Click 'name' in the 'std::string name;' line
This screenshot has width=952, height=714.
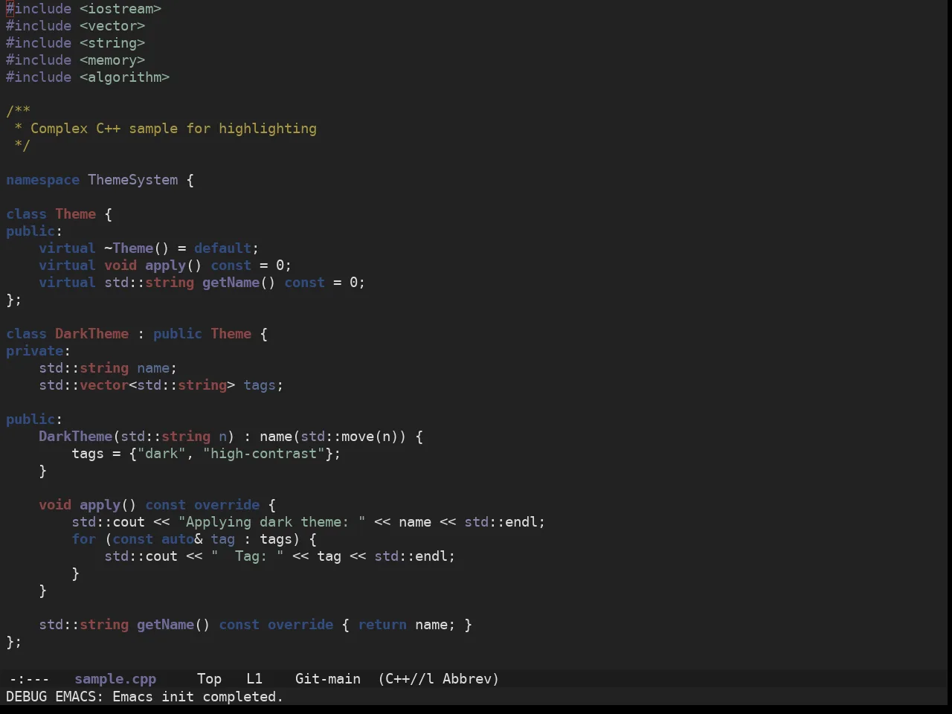pos(153,368)
